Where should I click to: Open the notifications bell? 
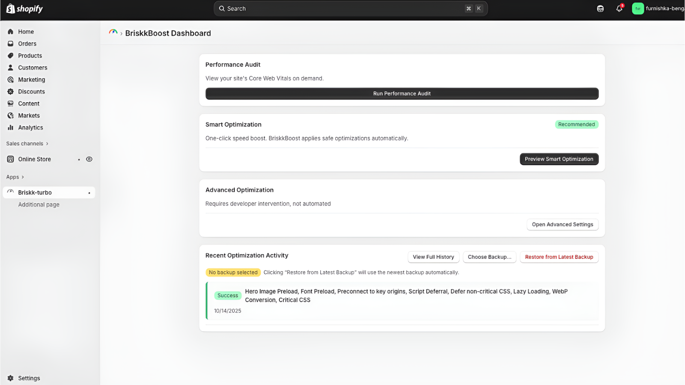pos(619,9)
